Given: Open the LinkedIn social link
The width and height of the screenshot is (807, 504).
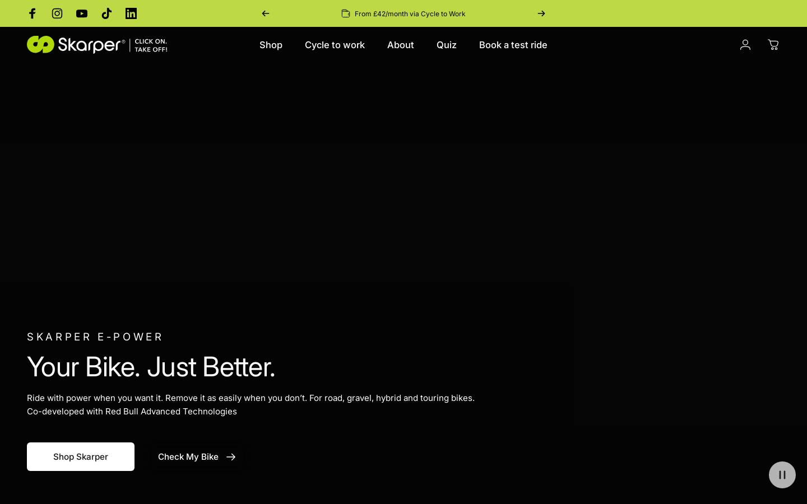Looking at the screenshot, I should [x=131, y=13].
